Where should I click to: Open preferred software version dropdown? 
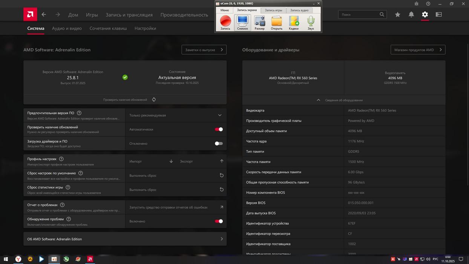click(x=220, y=115)
